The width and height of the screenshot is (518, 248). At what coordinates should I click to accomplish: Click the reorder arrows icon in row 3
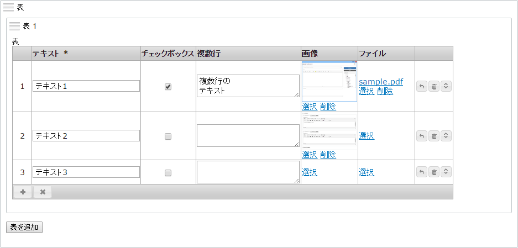pyautogui.click(x=446, y=172)
